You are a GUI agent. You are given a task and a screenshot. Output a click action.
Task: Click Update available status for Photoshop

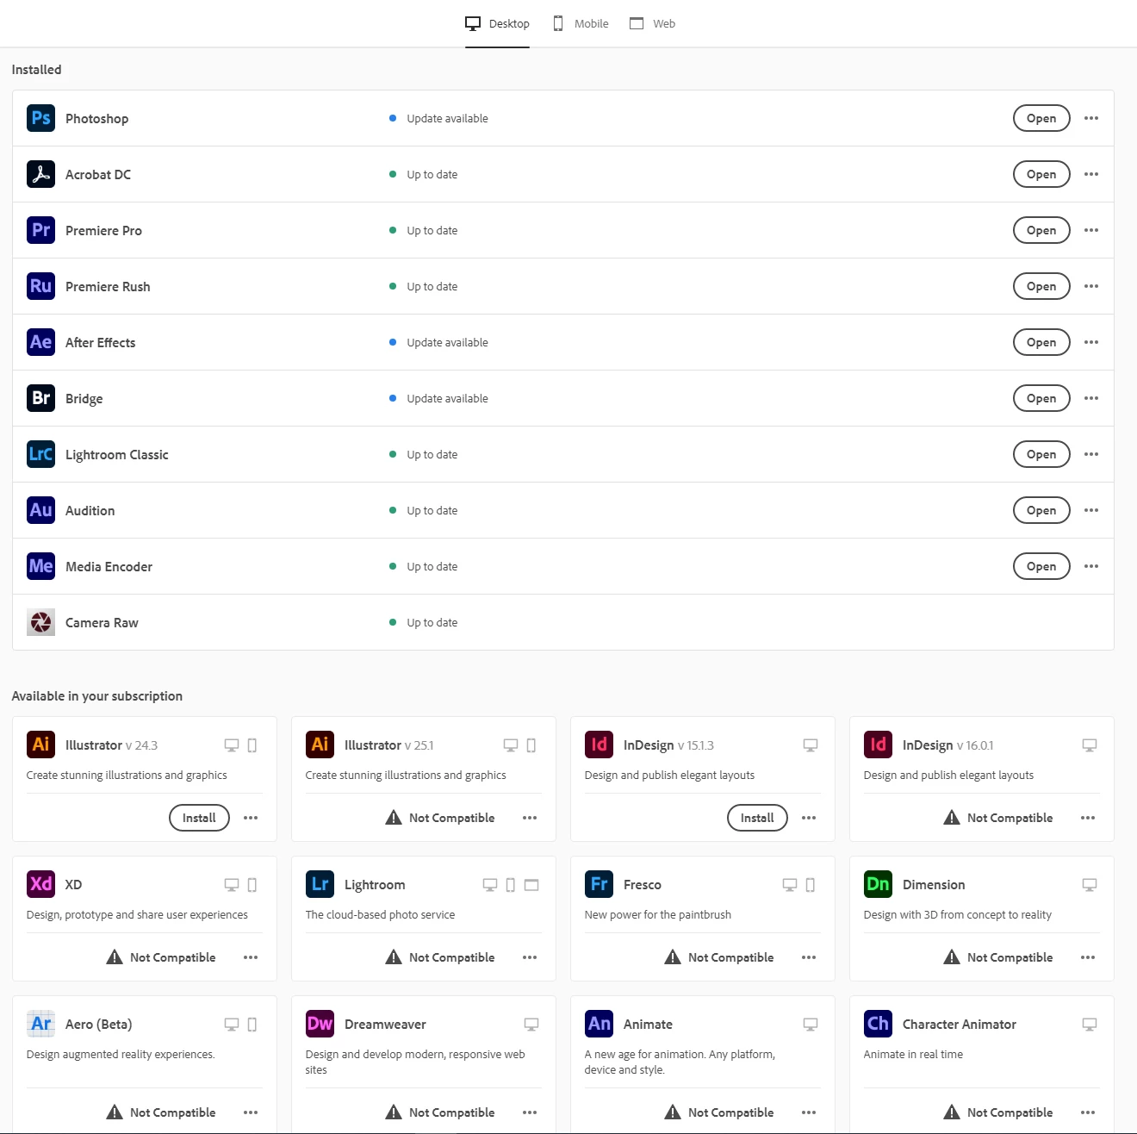(x=438, y=119)
